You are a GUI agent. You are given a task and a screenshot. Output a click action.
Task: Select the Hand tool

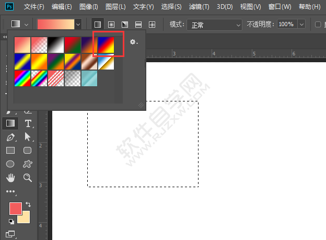[x=10, y=178]
